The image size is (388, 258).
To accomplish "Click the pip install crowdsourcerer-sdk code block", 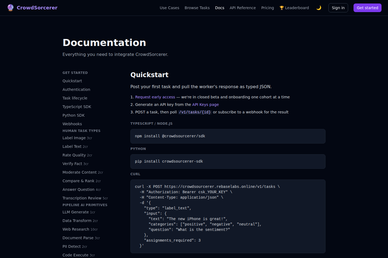I will 228,162.
